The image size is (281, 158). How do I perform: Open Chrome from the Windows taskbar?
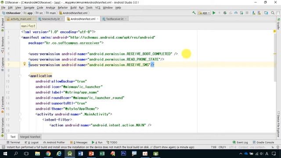48,154
